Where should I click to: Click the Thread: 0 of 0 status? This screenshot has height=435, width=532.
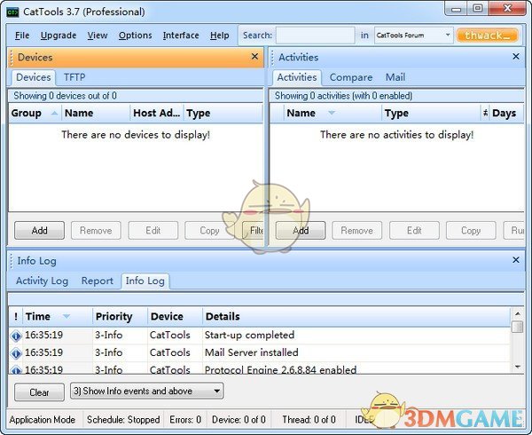[309, 420]
